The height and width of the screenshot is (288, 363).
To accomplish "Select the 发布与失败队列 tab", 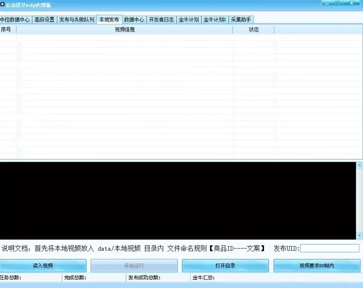I will (x=77, y=20).
